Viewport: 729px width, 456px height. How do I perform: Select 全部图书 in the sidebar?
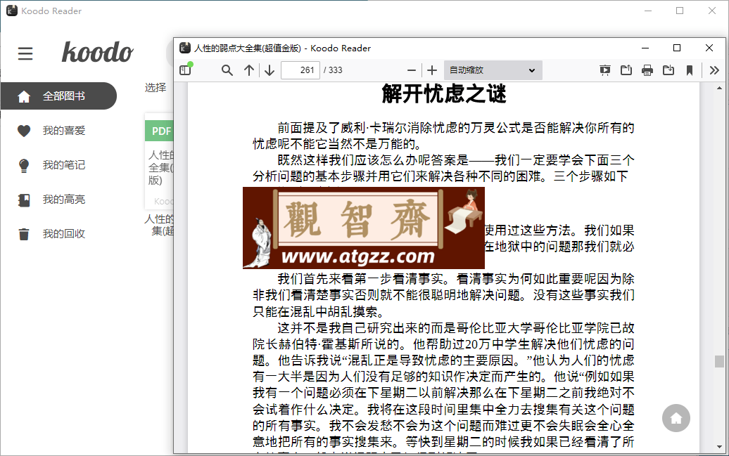(58, 96)
